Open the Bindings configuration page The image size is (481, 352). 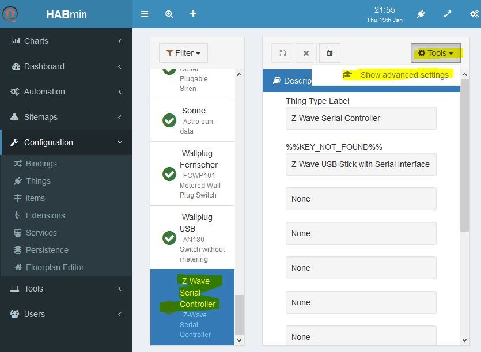pos(41,164)
